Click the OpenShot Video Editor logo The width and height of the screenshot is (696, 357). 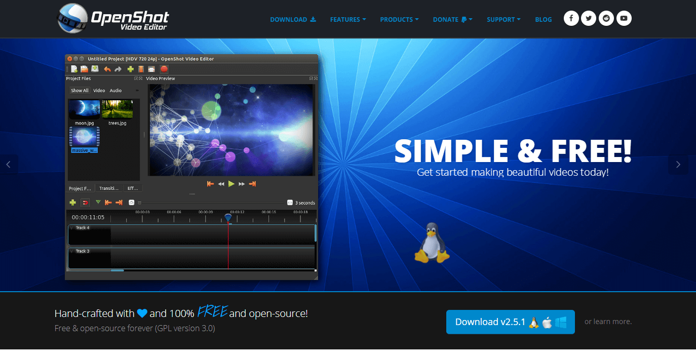click(113, 18)
